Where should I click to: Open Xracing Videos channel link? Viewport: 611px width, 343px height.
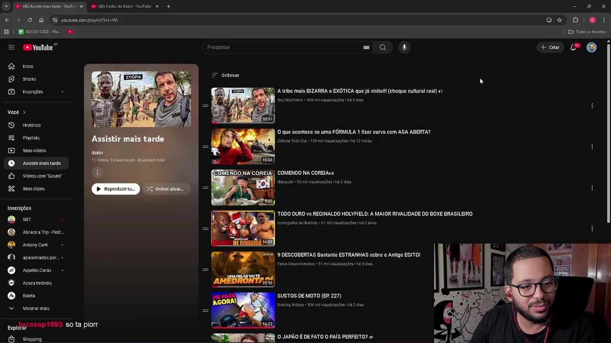pyautogui.click(x=290, y=305)
